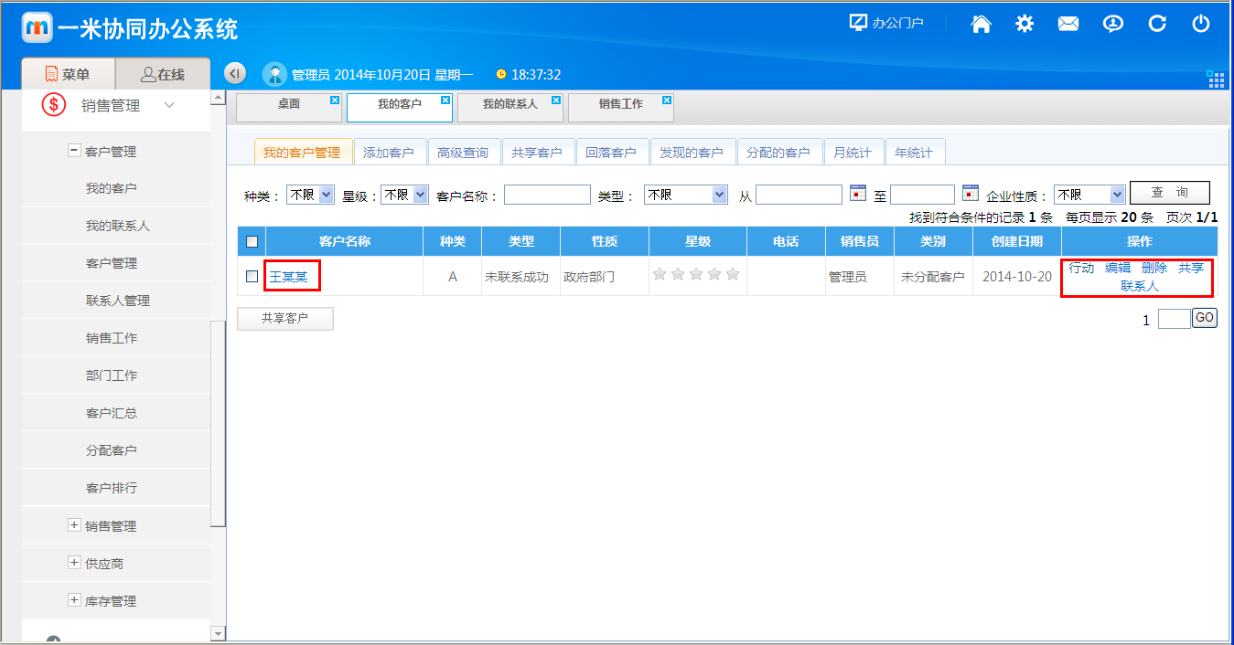The height and width of the screenshot is (645, 1234).
Task: Close the 销售工作 tab with its X
Action: coord(667,100)
